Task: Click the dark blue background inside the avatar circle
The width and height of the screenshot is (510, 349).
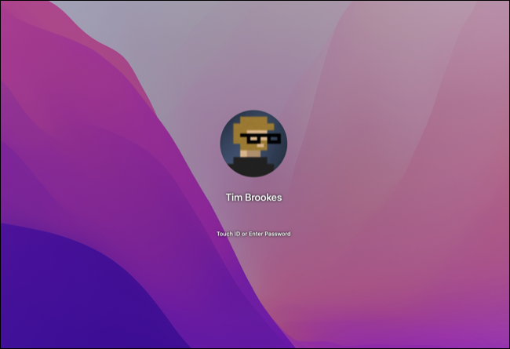Action: coord(231,145)
